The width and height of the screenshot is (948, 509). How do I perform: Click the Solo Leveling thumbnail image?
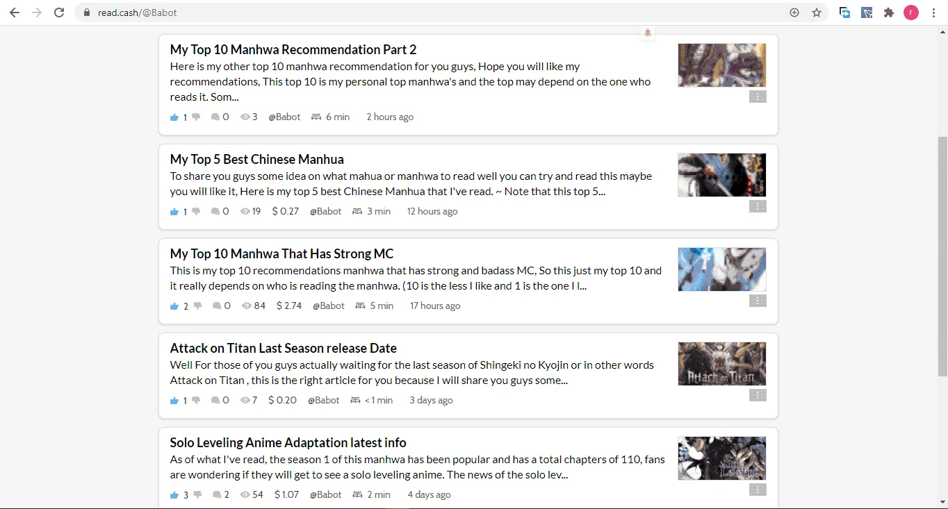(722, 458)
